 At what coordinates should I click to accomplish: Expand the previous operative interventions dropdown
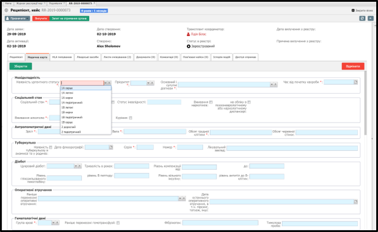click(x=180, y=198)
